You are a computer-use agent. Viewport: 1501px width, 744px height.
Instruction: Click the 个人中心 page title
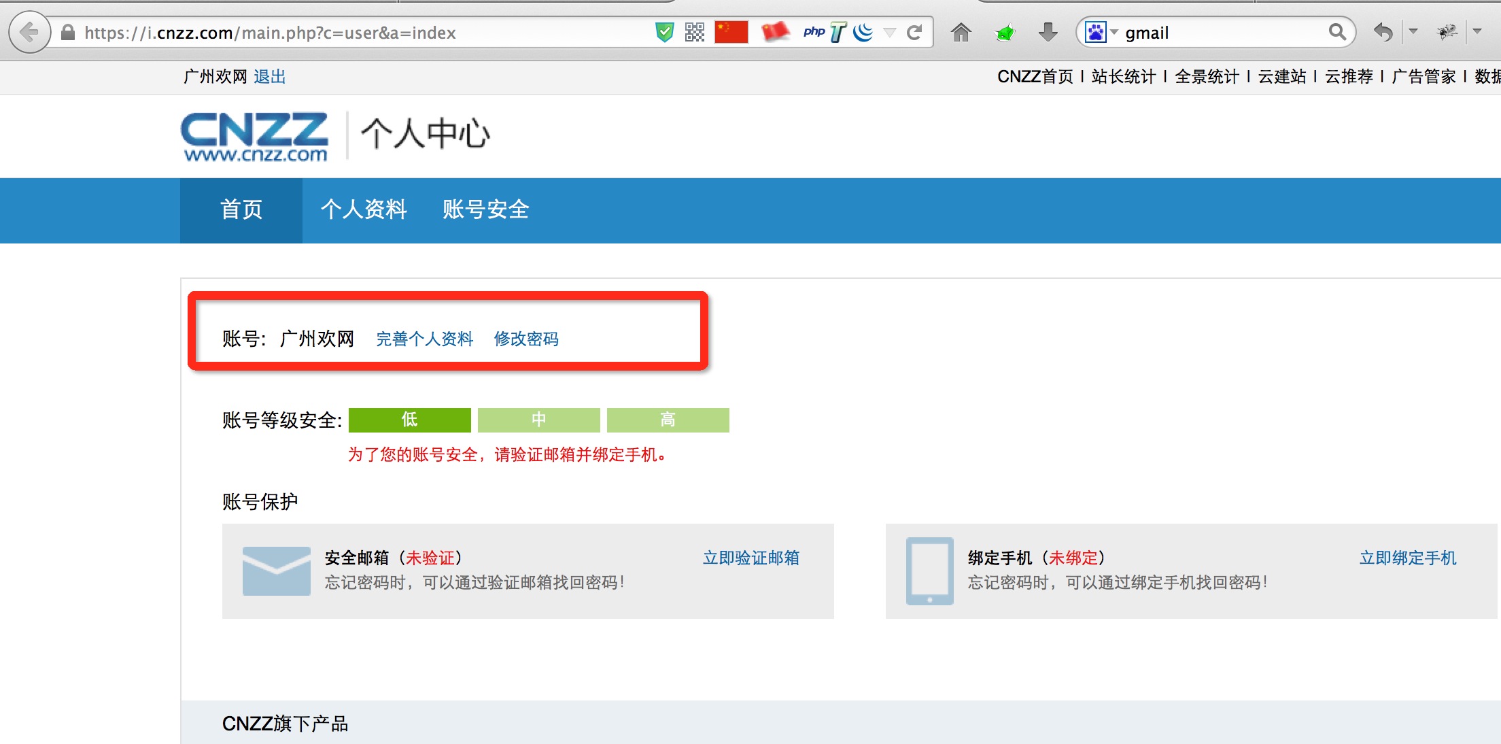[x=426, y=134]
